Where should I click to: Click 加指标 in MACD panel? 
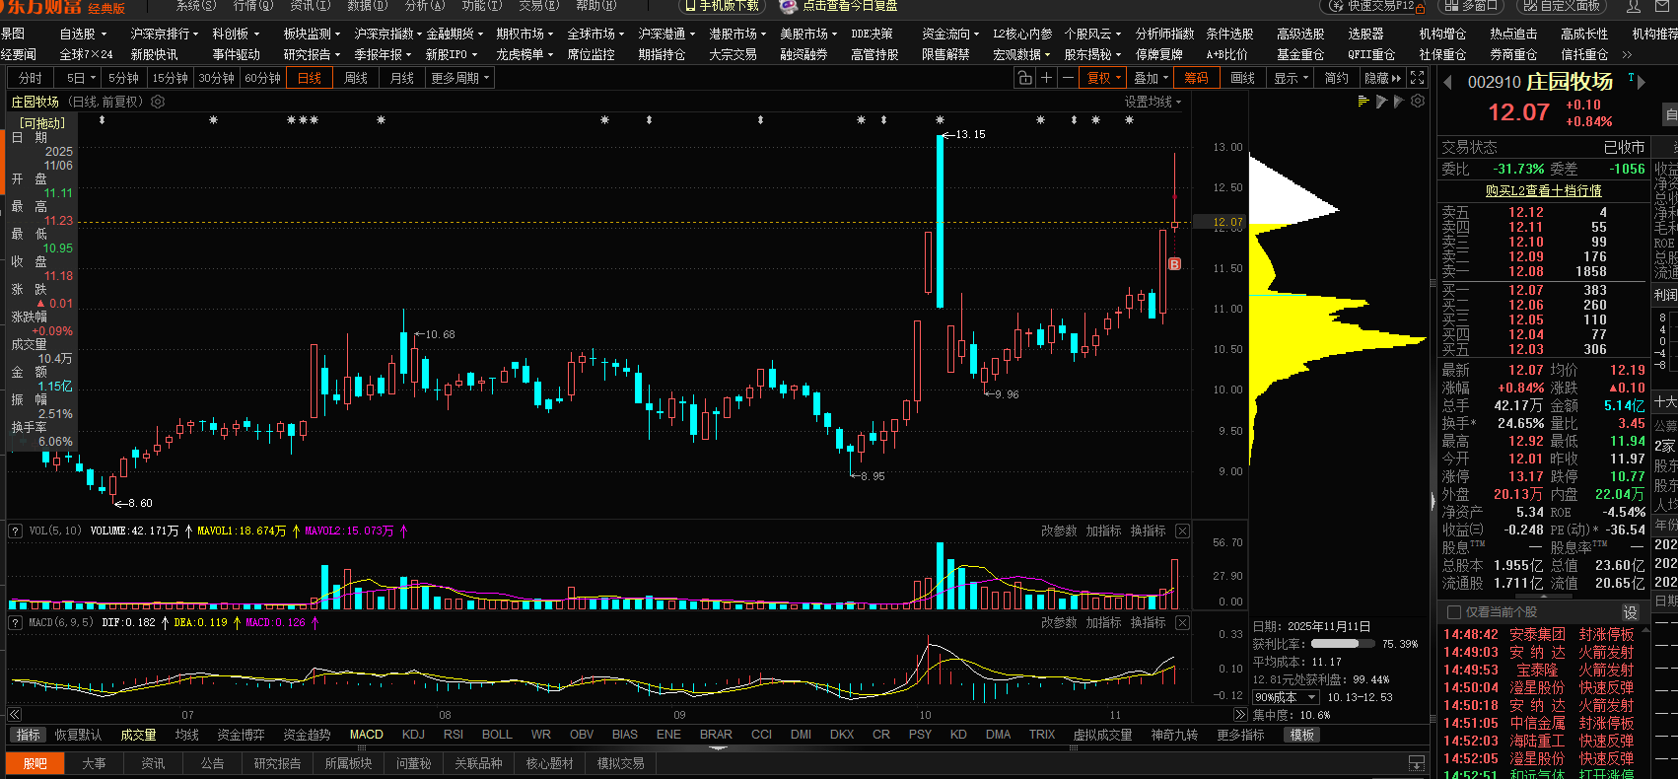pos(1103,622)
